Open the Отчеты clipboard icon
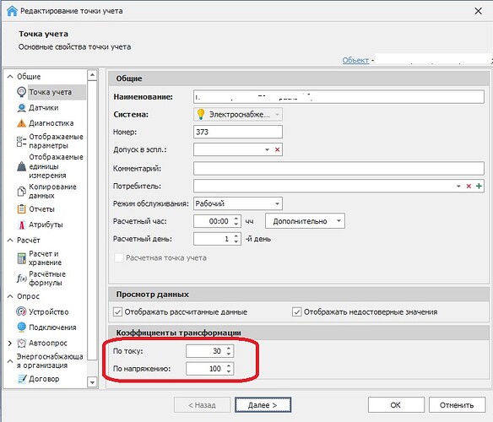The image size is (493, 422). coord(21,209)
